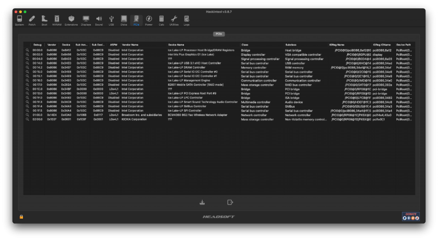
Task: Sort by Device Name column header
Action: [x=203, y=45]
